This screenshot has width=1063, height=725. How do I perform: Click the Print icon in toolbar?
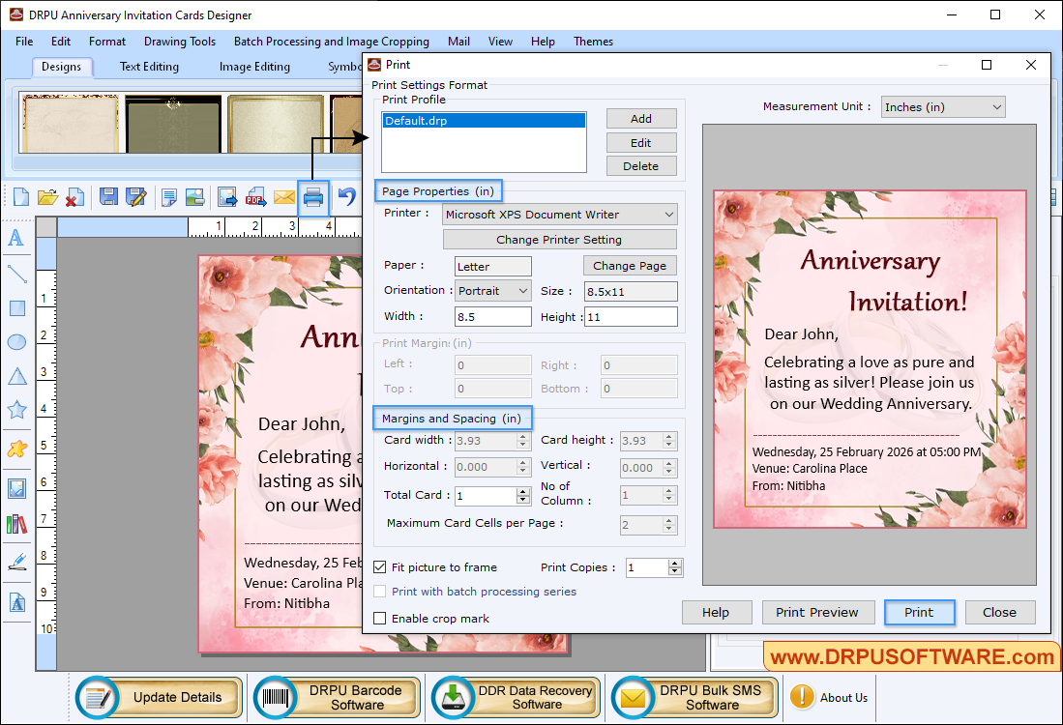tap(312, 197)
